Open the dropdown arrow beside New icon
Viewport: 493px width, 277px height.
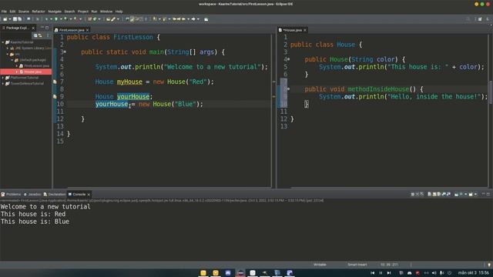point(10,19)
